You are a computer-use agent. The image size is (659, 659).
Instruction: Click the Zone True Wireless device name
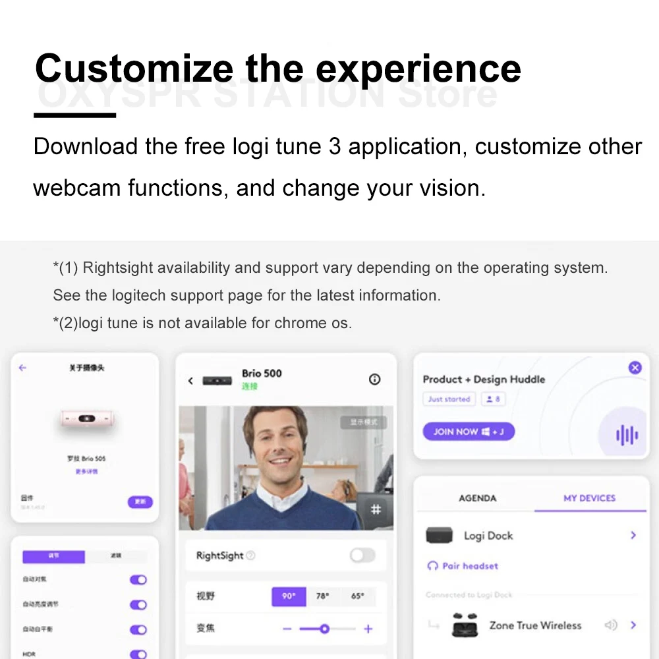(535, 625)
